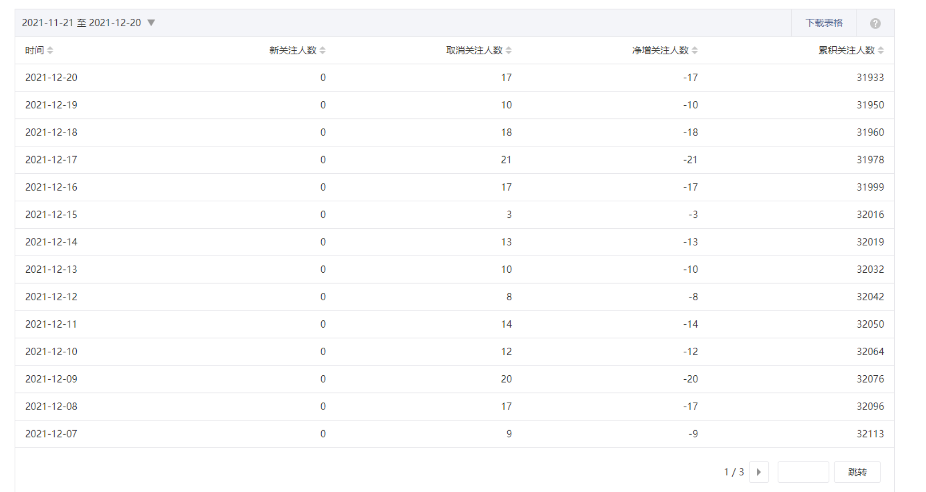Click cumulative value 31999
Screen dimensions: 926x492
pos(870,187)
